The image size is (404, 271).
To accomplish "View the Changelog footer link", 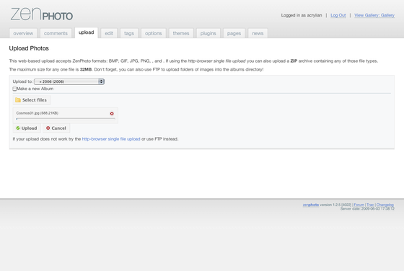I will coord(385,205).
